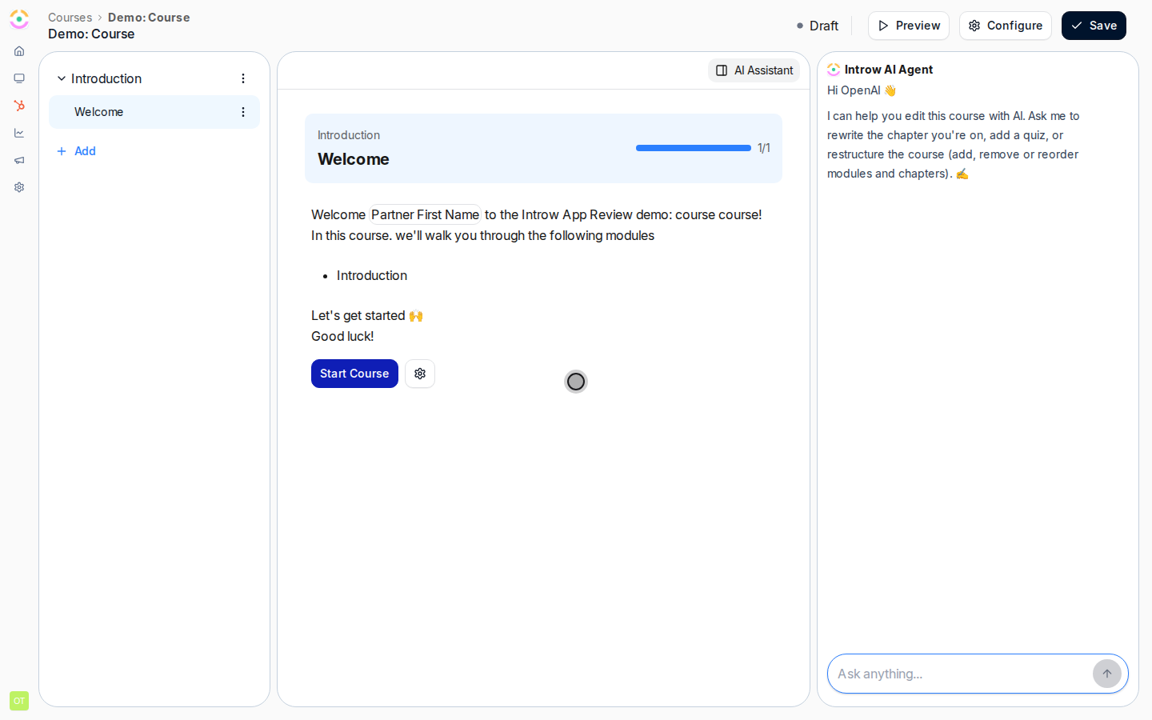The height and width of the screenshot is (720, 1152).
Task: Open Introduction module three-dot menu
Action: [x=243, y=78]
